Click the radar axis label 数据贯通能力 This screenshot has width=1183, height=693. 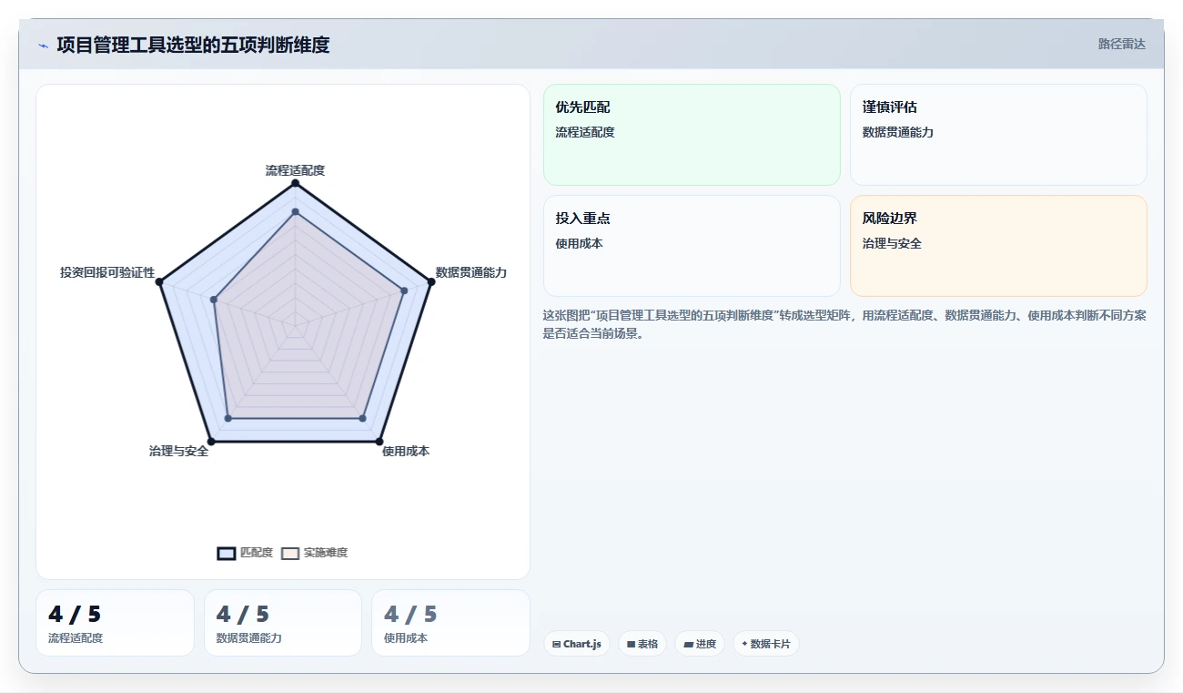coord(471,272)
